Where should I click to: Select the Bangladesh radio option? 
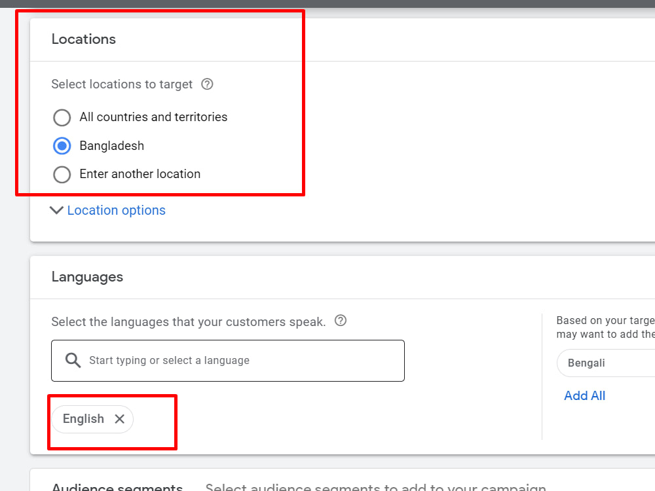tap(62, 146)
